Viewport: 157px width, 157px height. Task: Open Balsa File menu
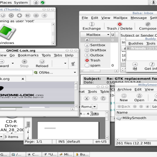click(x=85, y=18)
